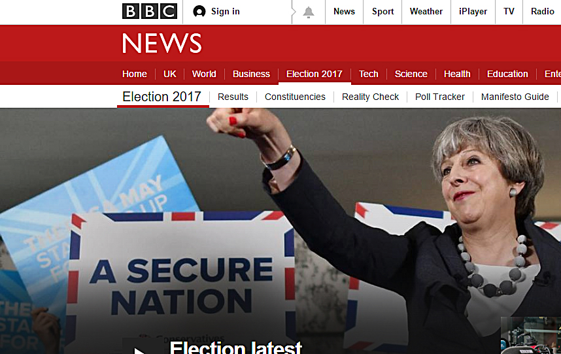
Task: Select the Election 2017 tab in the red navigation
Action: 314,74
